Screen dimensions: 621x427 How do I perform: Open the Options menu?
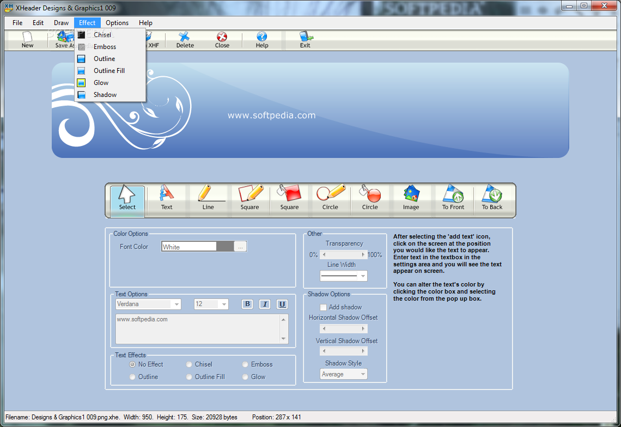[117, 23]
